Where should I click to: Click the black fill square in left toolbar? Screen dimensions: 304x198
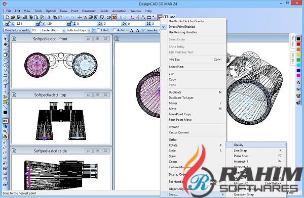pos(6,113)
